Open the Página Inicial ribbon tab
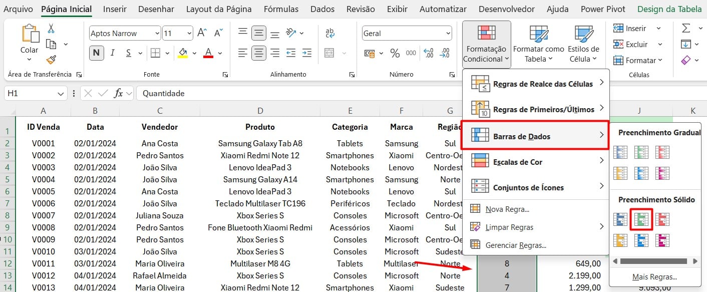This screenshot has height=292, width=707. click(x=67, y=9)
